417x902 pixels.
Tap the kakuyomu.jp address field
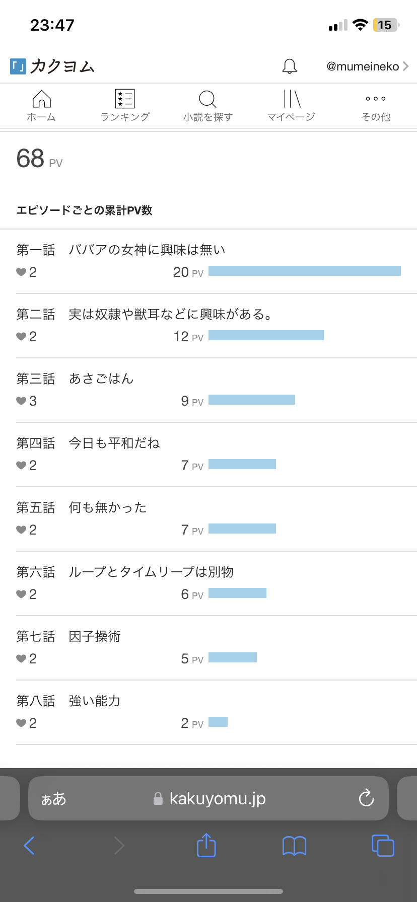click(x=217, y=798)
